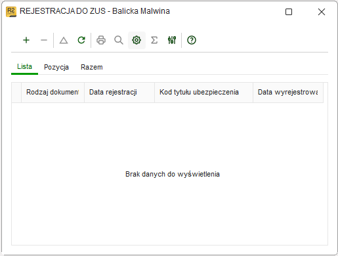Open filter options with the sliders icon
Image resolution: width=338 pixels, height=256 pixels.
[x=172, y=40]
